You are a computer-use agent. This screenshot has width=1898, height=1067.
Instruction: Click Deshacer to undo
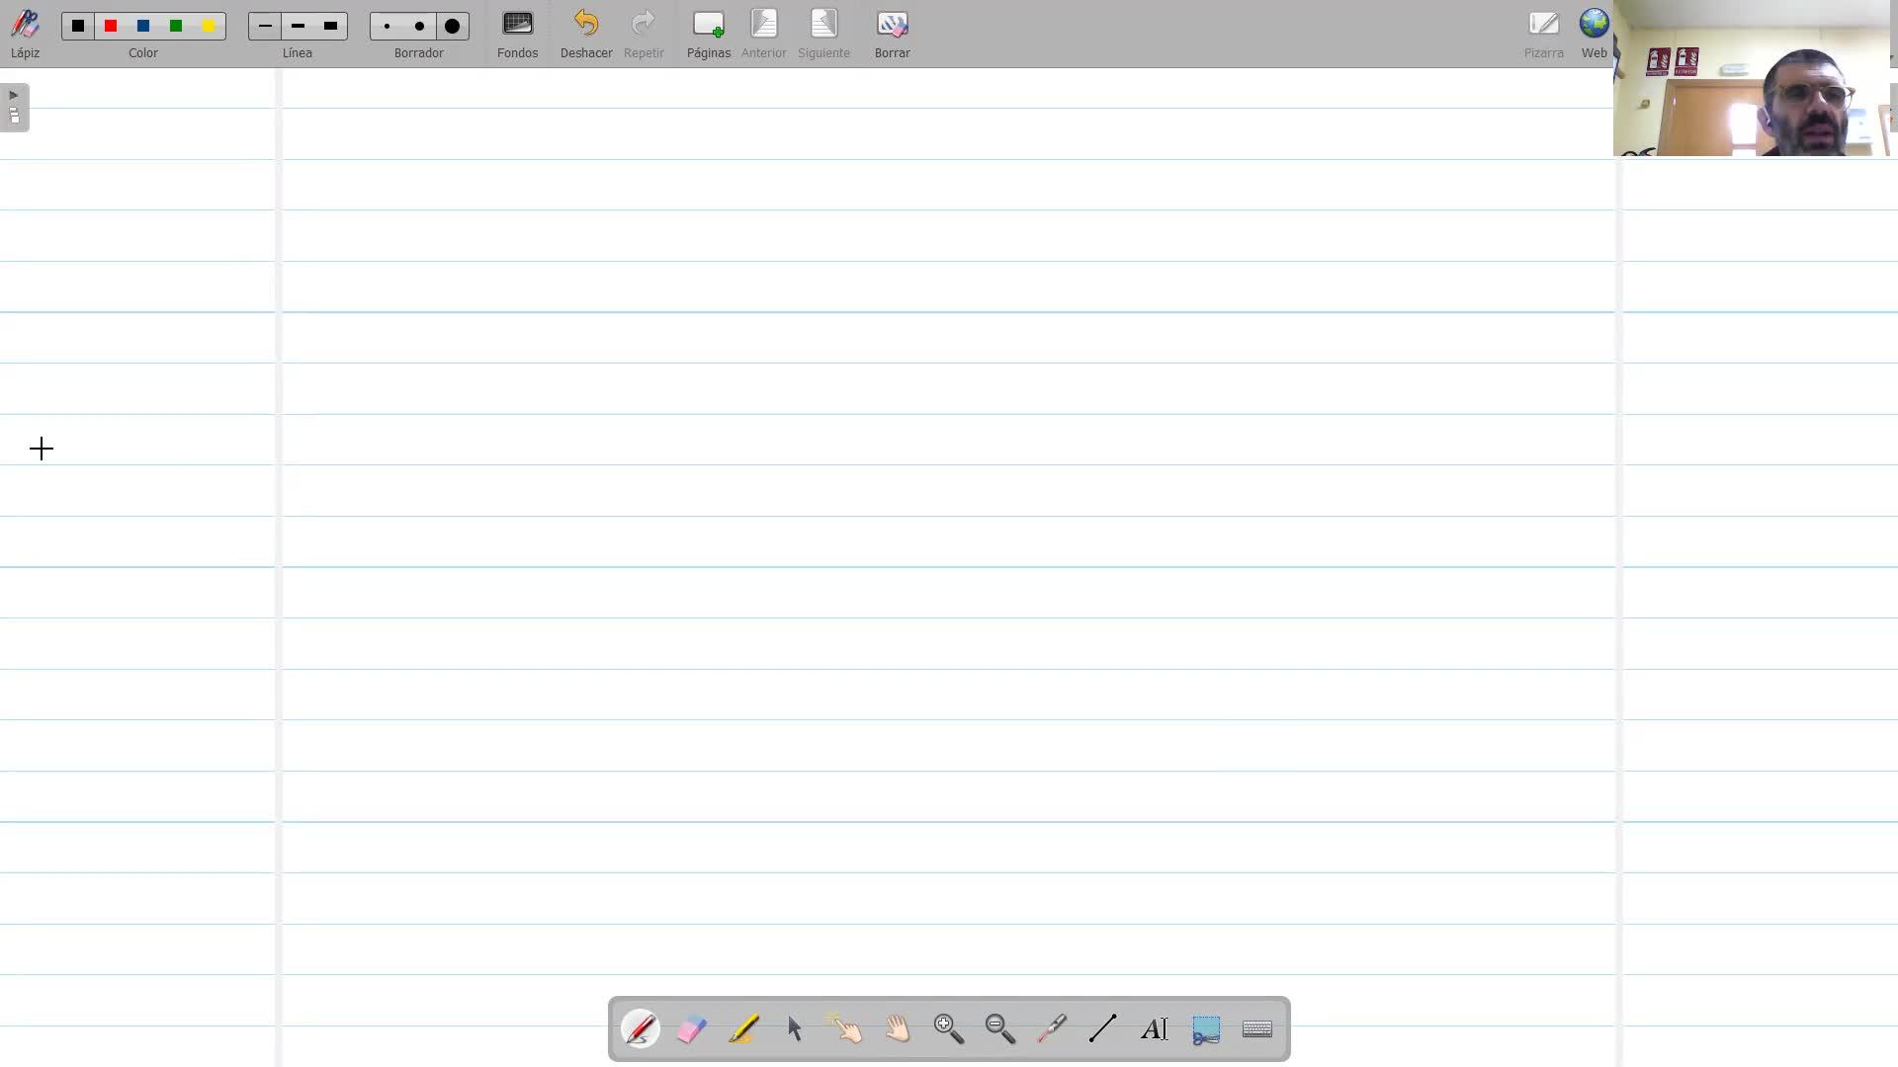pyautogui.click(x=585, y=33)
